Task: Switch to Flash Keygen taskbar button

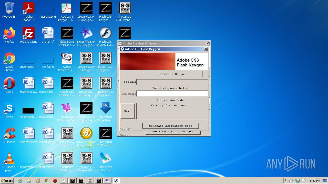Action: 116,181
